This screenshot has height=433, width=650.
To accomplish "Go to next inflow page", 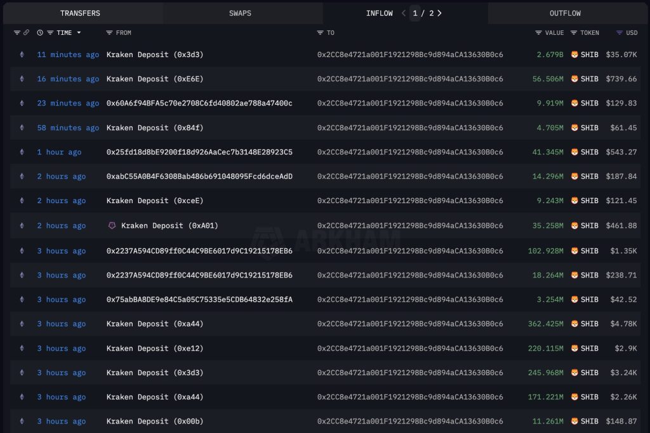I will 439,13.
